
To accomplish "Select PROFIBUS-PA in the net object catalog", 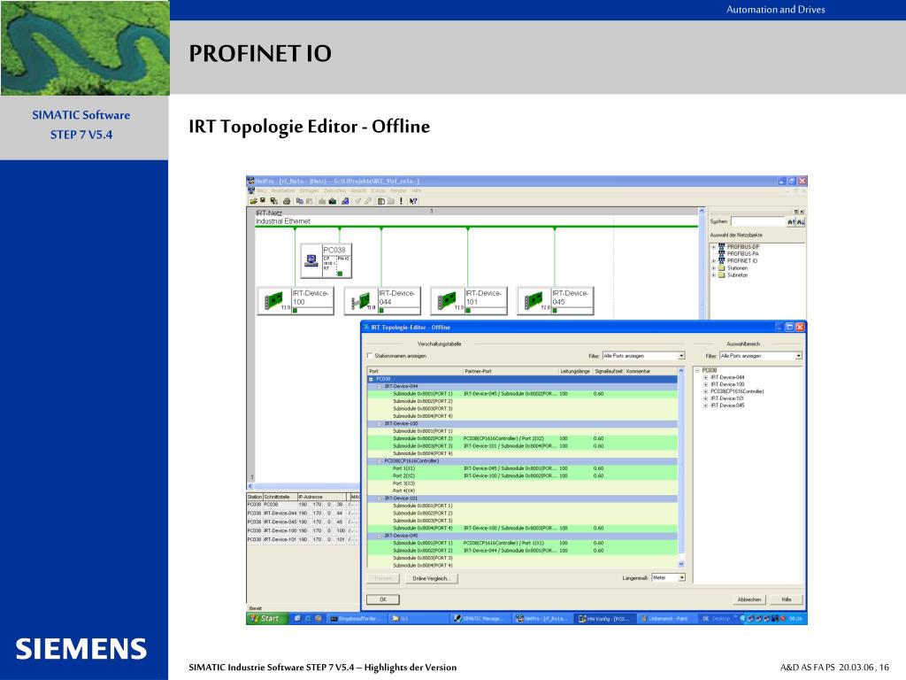I will (742, 254).
